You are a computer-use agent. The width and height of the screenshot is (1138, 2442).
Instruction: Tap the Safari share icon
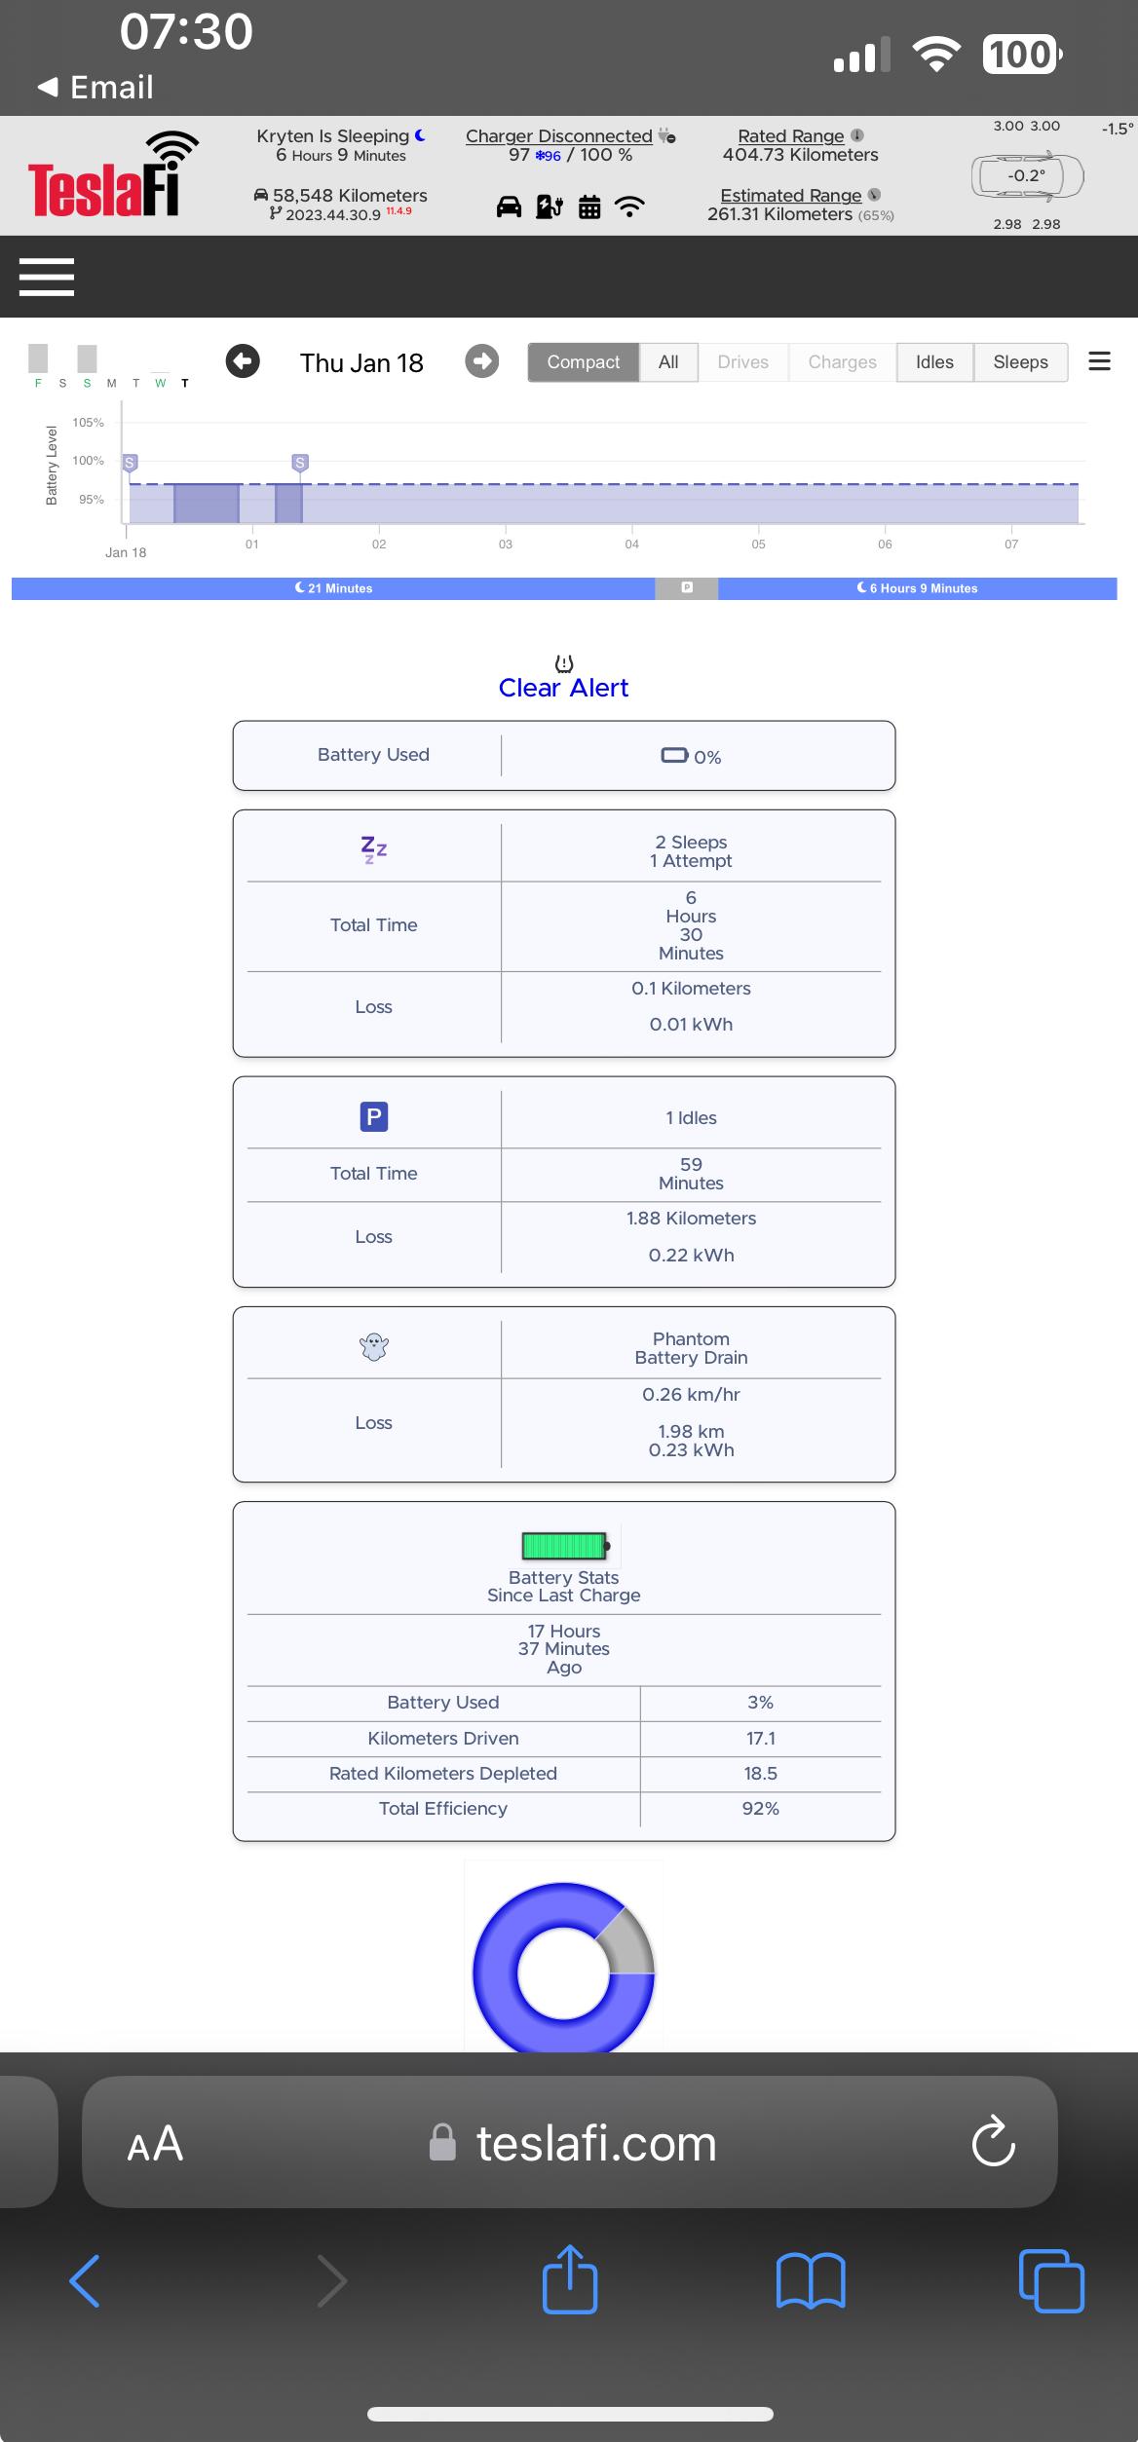[x=570, y=2279]
